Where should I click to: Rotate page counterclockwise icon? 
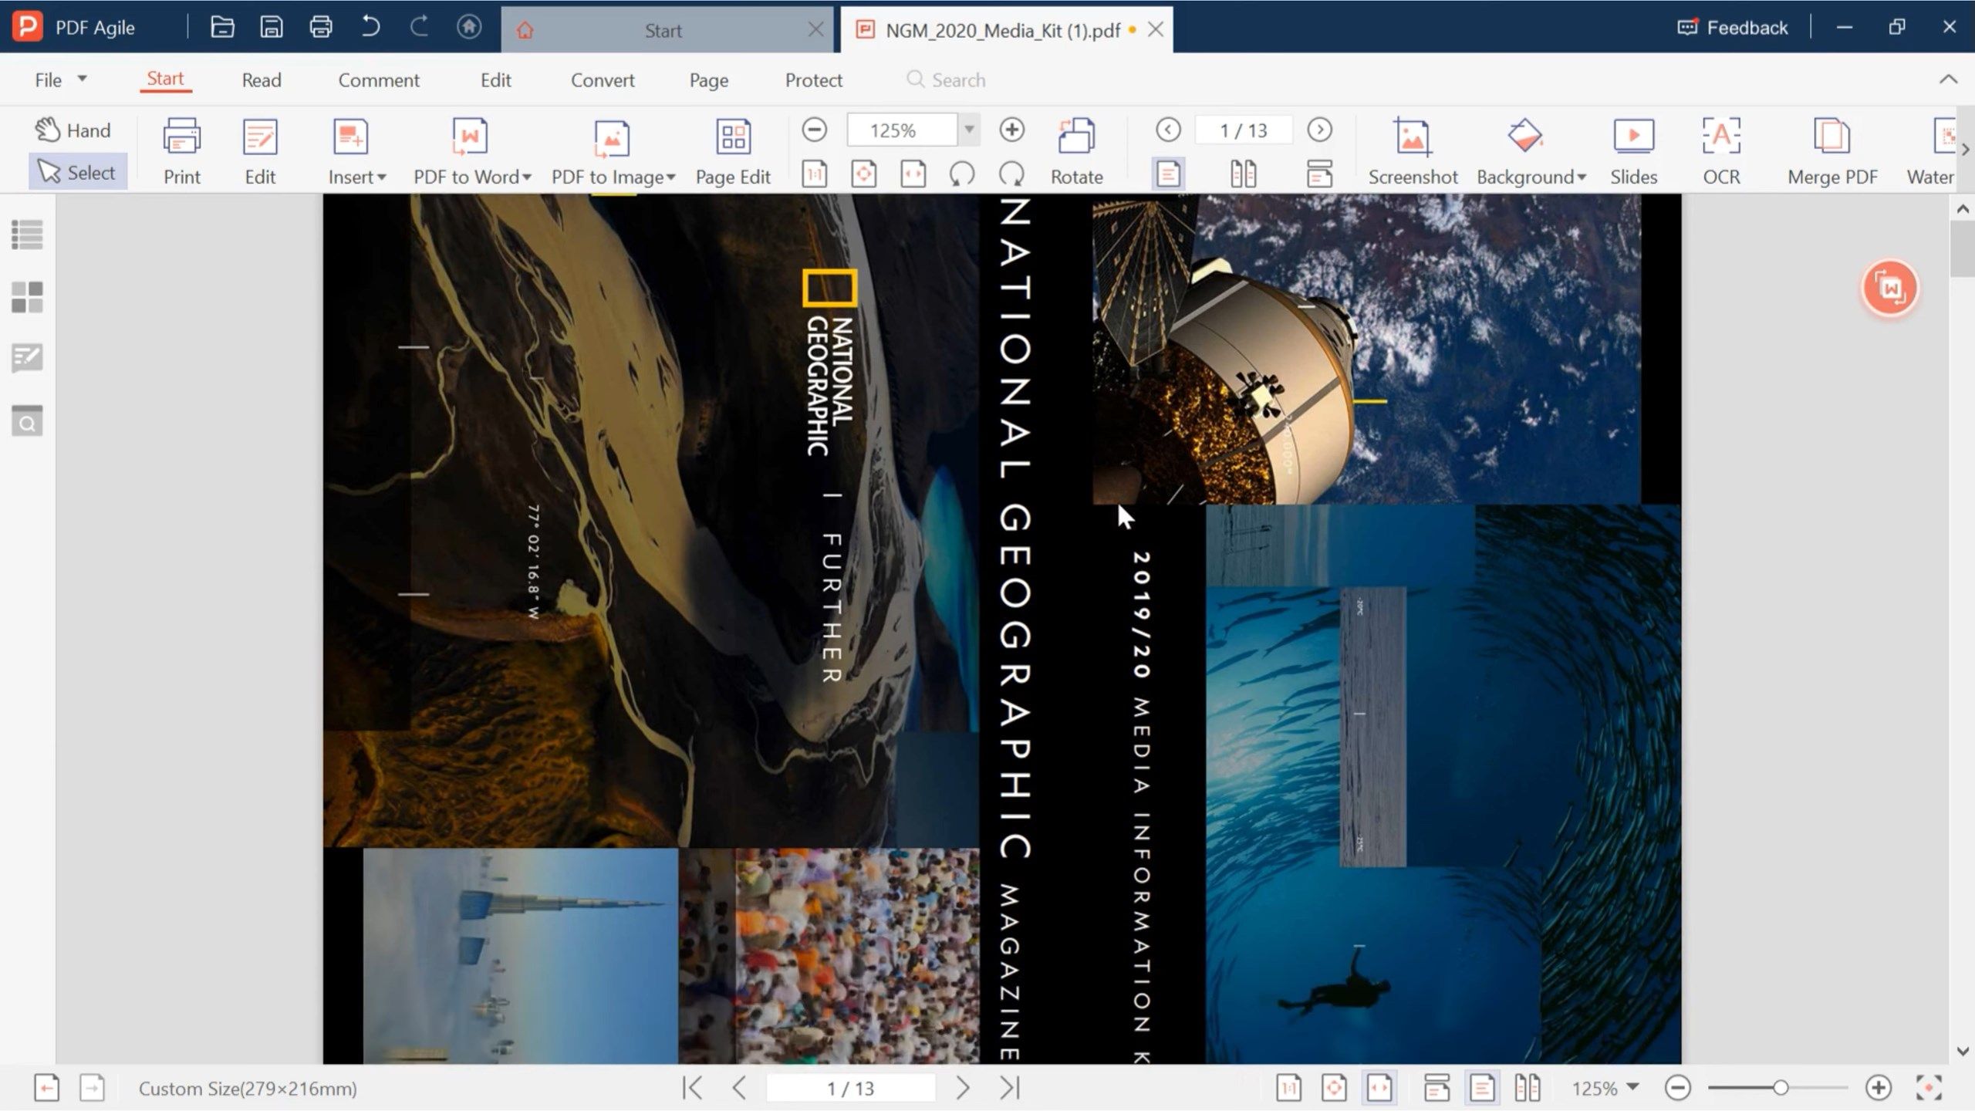[x=962, y=174]
